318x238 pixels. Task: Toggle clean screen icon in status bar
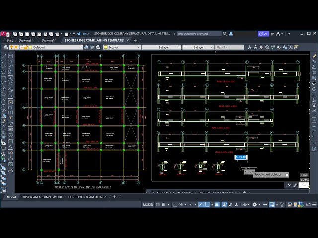pos(308,205)
